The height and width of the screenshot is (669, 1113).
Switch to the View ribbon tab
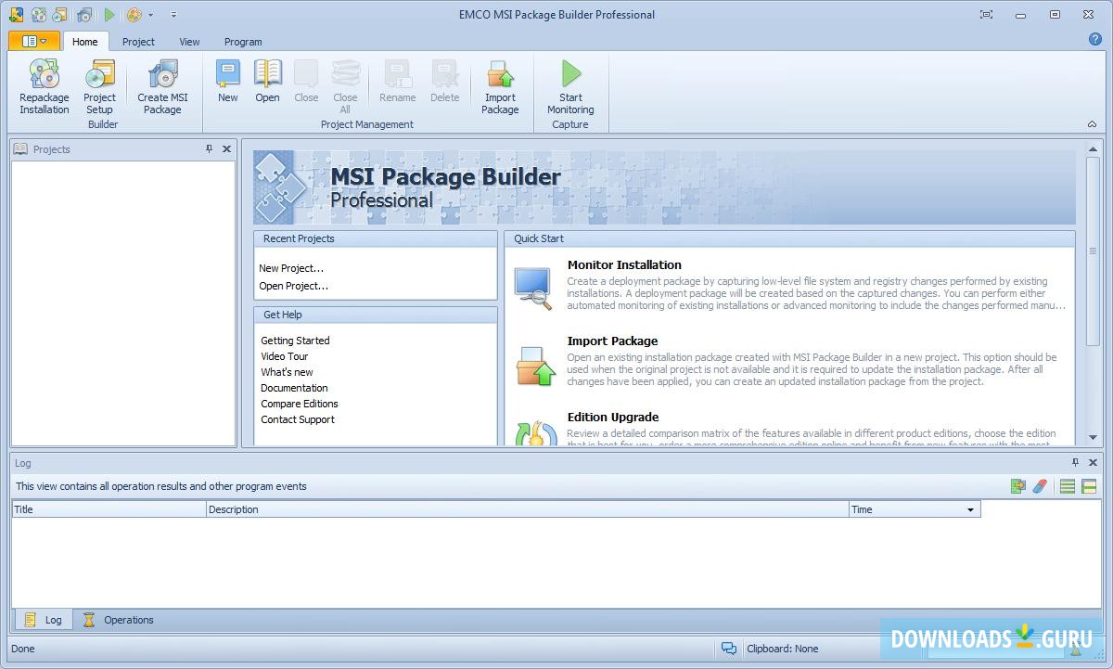click(189, 42)
